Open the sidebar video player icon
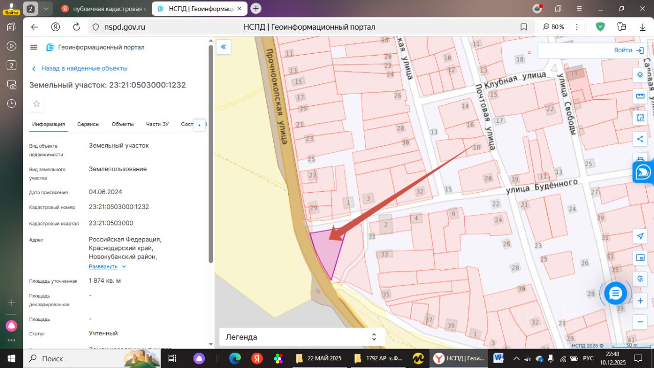 coord(11,46)
